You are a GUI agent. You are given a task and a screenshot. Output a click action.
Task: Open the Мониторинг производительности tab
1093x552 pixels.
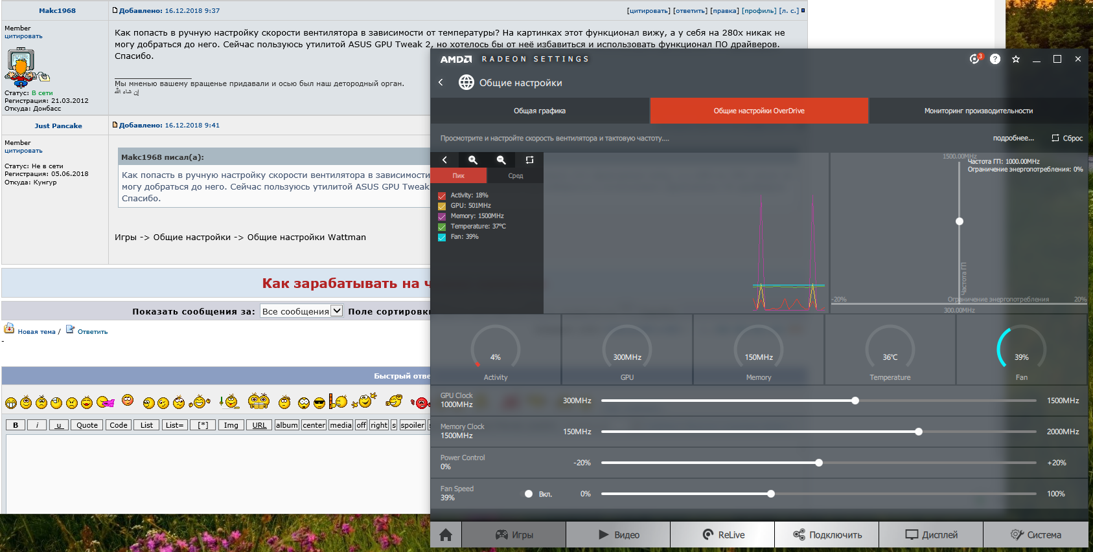pos(978,111)
